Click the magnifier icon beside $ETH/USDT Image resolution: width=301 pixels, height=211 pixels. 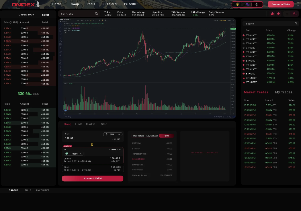[97, 14]
